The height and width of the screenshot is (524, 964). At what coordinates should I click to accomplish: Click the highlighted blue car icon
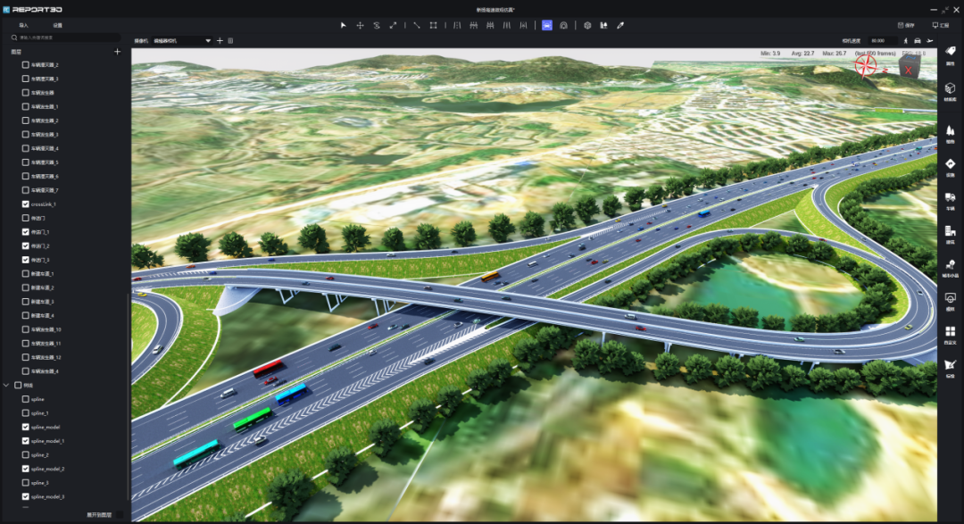546,26
